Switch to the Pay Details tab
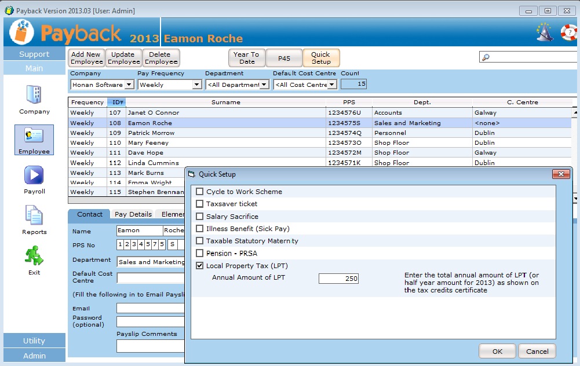This screenshot has width=580, height=366. 133,214
